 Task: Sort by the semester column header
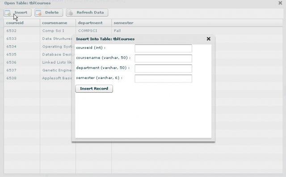[197, 23]
